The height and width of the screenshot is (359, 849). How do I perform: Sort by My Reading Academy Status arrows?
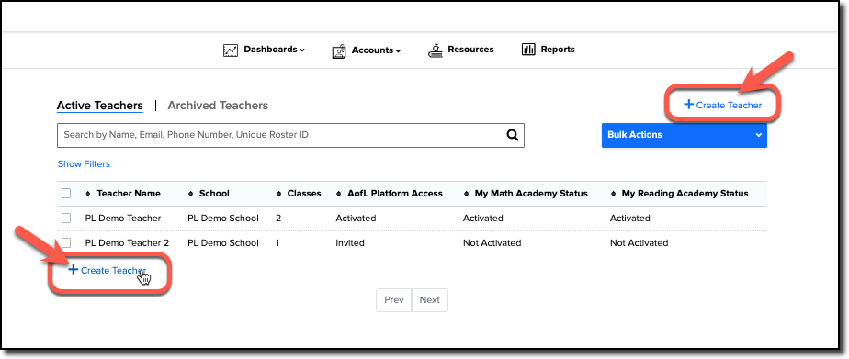[x=614, y=194]
